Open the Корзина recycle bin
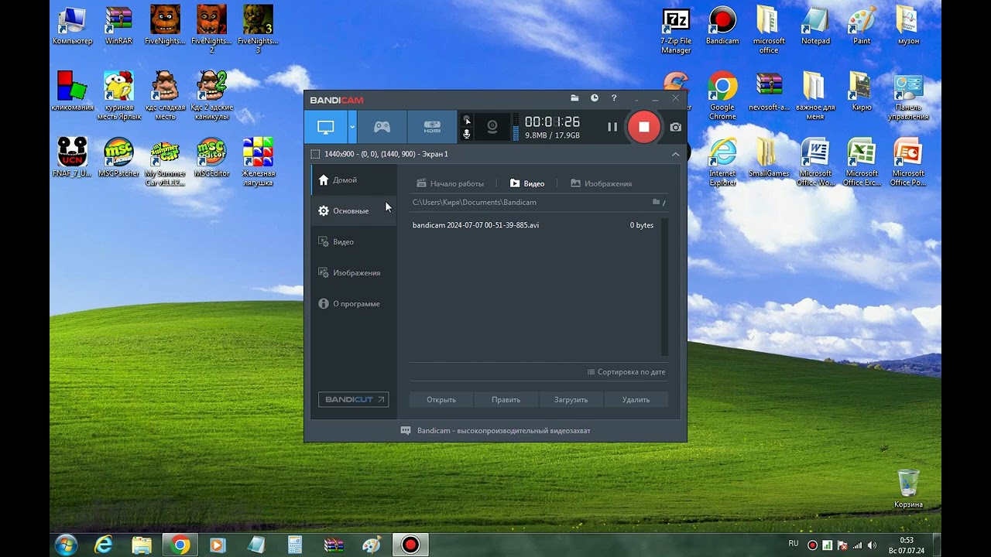 click(908, 489)
